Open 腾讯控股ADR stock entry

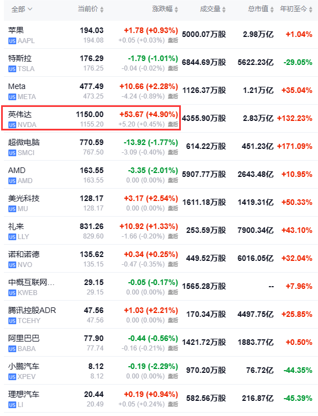pos(161,315)
